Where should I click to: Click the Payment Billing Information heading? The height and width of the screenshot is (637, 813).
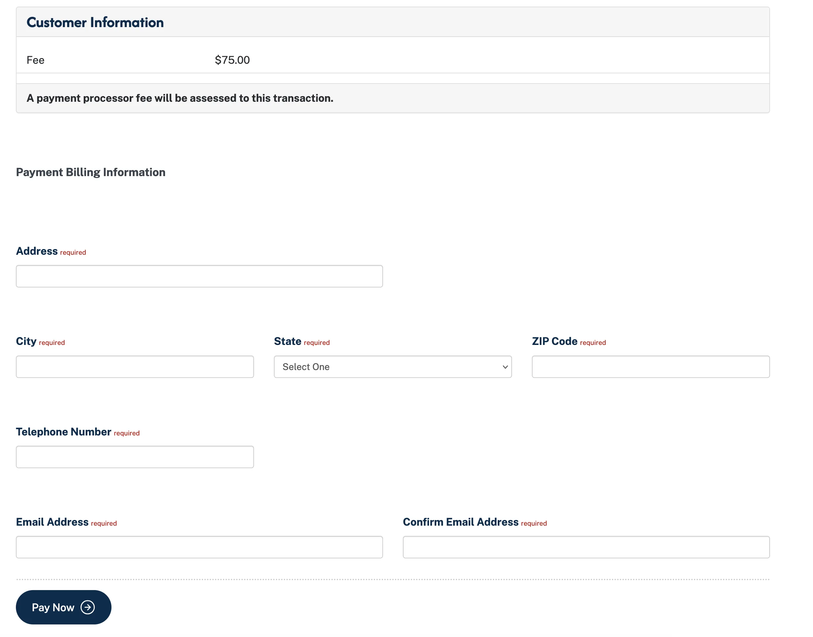click(90, 172)
